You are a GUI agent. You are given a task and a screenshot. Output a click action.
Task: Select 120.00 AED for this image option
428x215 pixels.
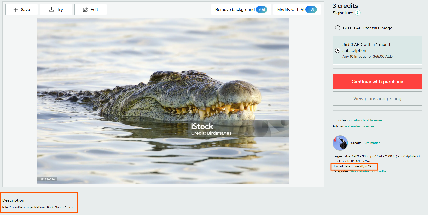(x=338, y=28)
